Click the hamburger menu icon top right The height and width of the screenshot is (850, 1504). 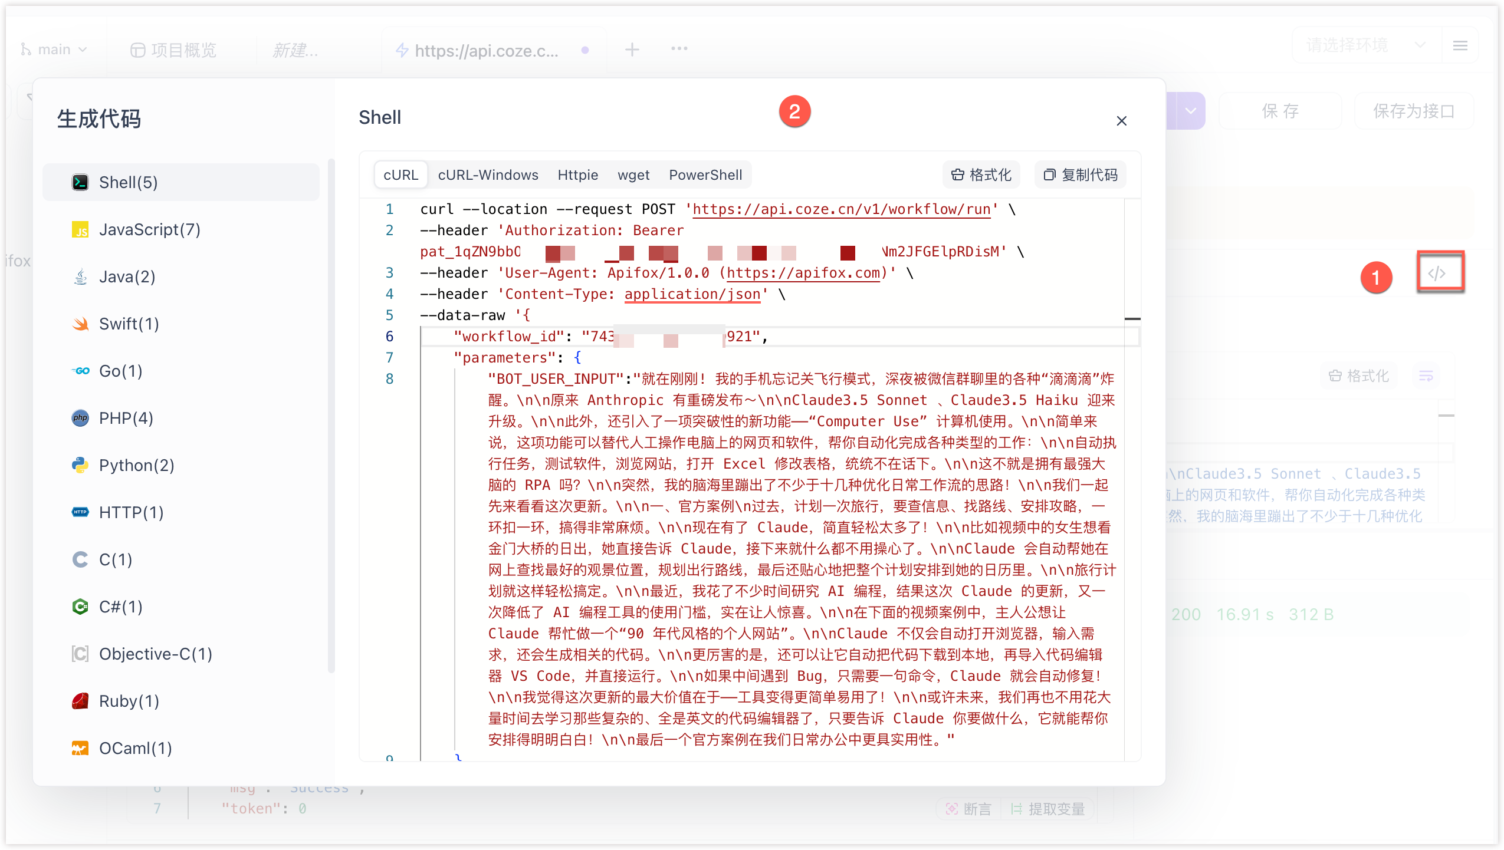(x=1460, y=45)
